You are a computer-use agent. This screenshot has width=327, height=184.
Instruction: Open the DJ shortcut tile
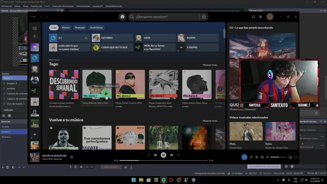pyautogui.click(x=70, y=38)
